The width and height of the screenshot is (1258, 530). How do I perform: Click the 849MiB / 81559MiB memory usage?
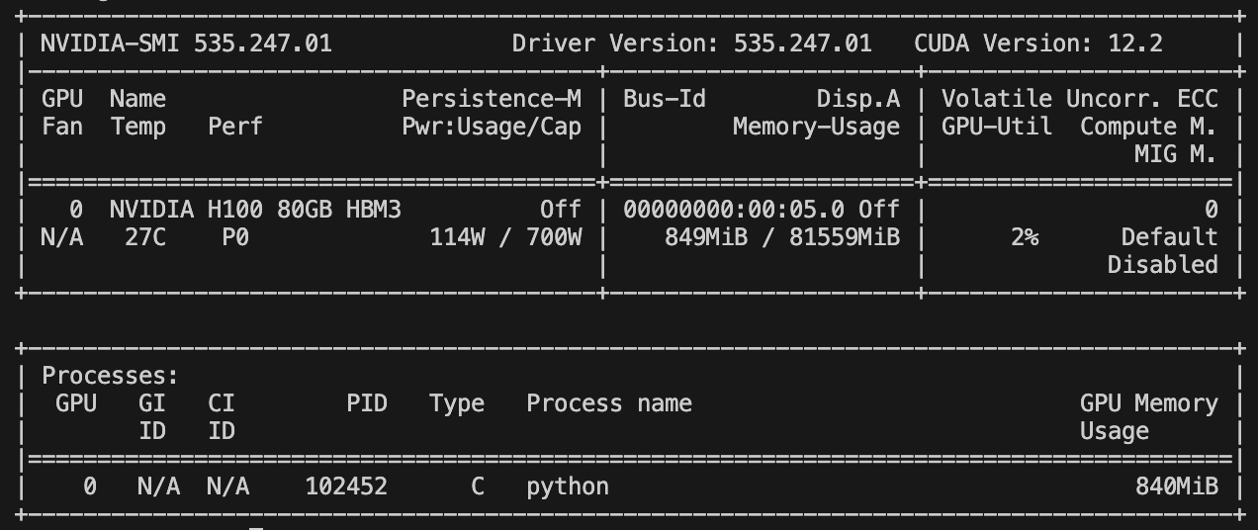782,237
